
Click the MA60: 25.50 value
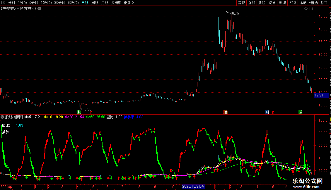[95, 117]
